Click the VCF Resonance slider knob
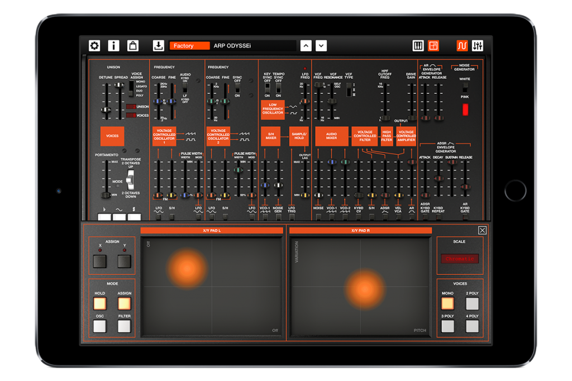Viewport: 572px width, 381px height. 332,101
